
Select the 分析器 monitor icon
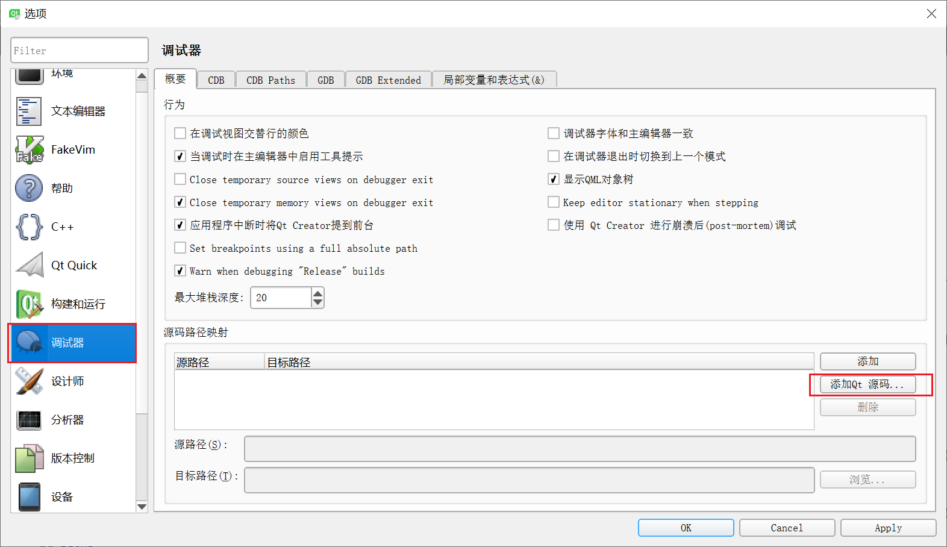(29, 420)
